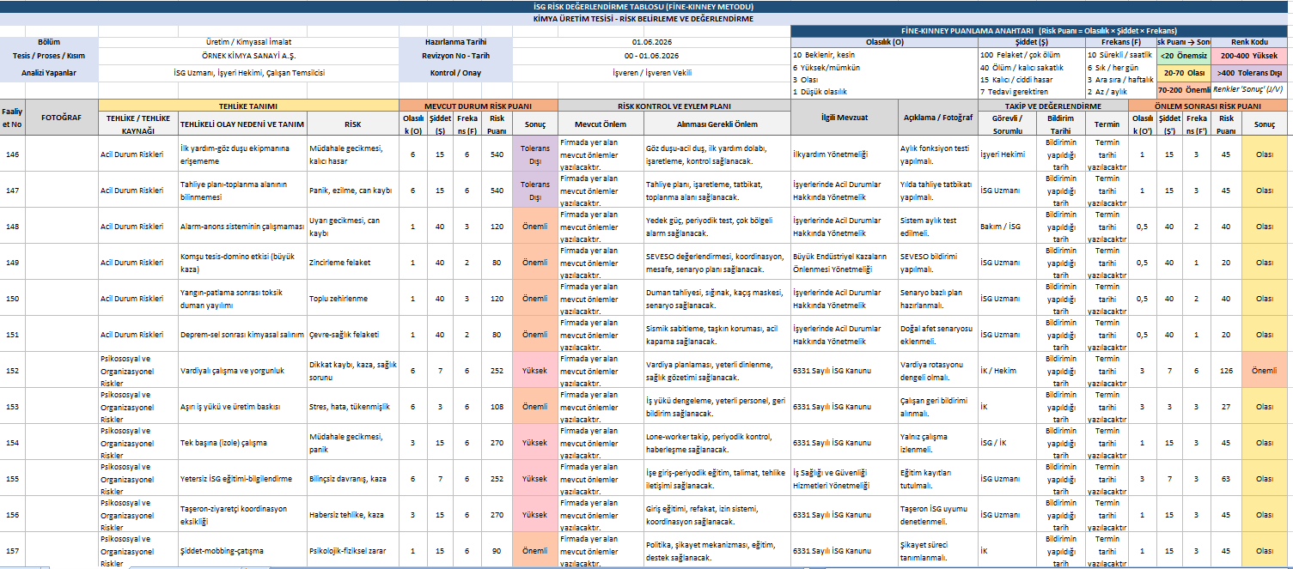Select the 'Zincirleme felaket' risk cell
The width and height of the screenshot is (1293, 569).
pos(352,263)
